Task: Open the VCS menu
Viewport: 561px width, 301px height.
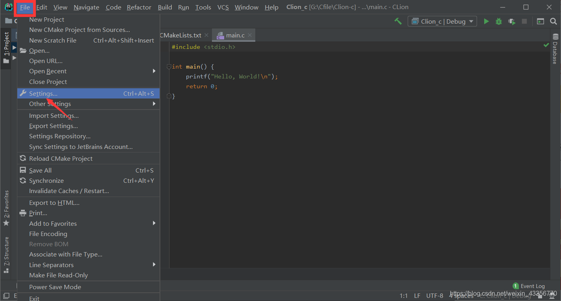Action: tap(223, 7)
